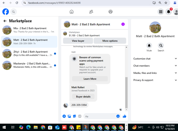Open the Mackenzie - 2 Bad 2 Bath conversation
Screen dimensions: 178x131
click(29, 65)
